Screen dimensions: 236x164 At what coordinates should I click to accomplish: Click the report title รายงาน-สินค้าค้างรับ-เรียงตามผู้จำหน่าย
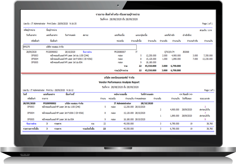click(117, 14)
